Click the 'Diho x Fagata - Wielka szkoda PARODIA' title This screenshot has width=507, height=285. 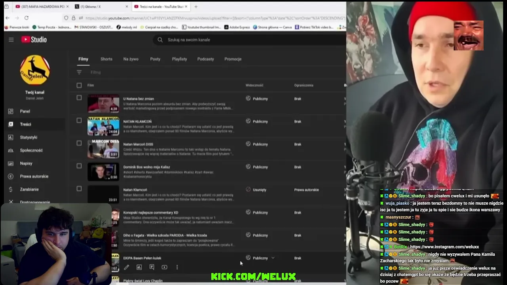[x=165, y=235]
